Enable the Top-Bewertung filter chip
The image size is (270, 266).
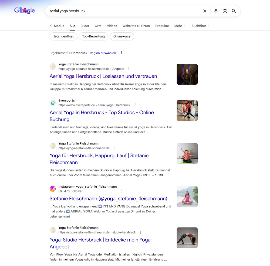click(x=93, y=36)
